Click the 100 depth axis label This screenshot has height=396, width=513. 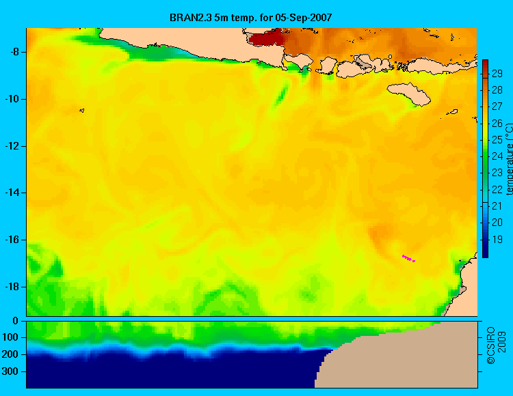(x=10, y=337)
